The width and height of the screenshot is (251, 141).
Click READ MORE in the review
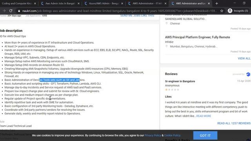(204, 116)
